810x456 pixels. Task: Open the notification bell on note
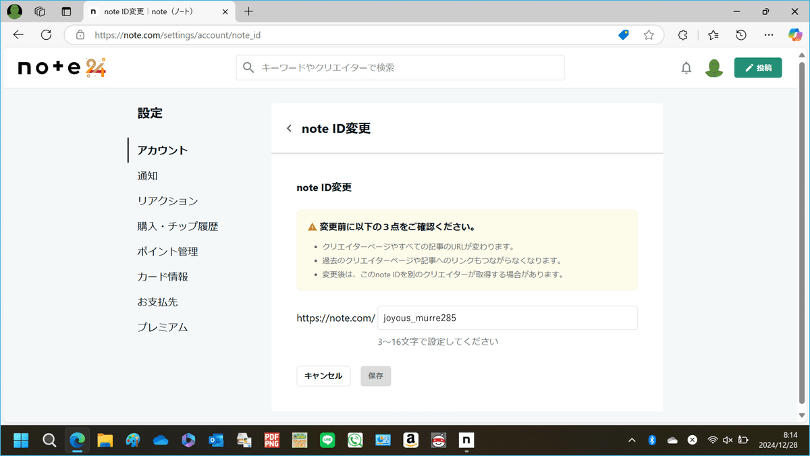[686, 67]
